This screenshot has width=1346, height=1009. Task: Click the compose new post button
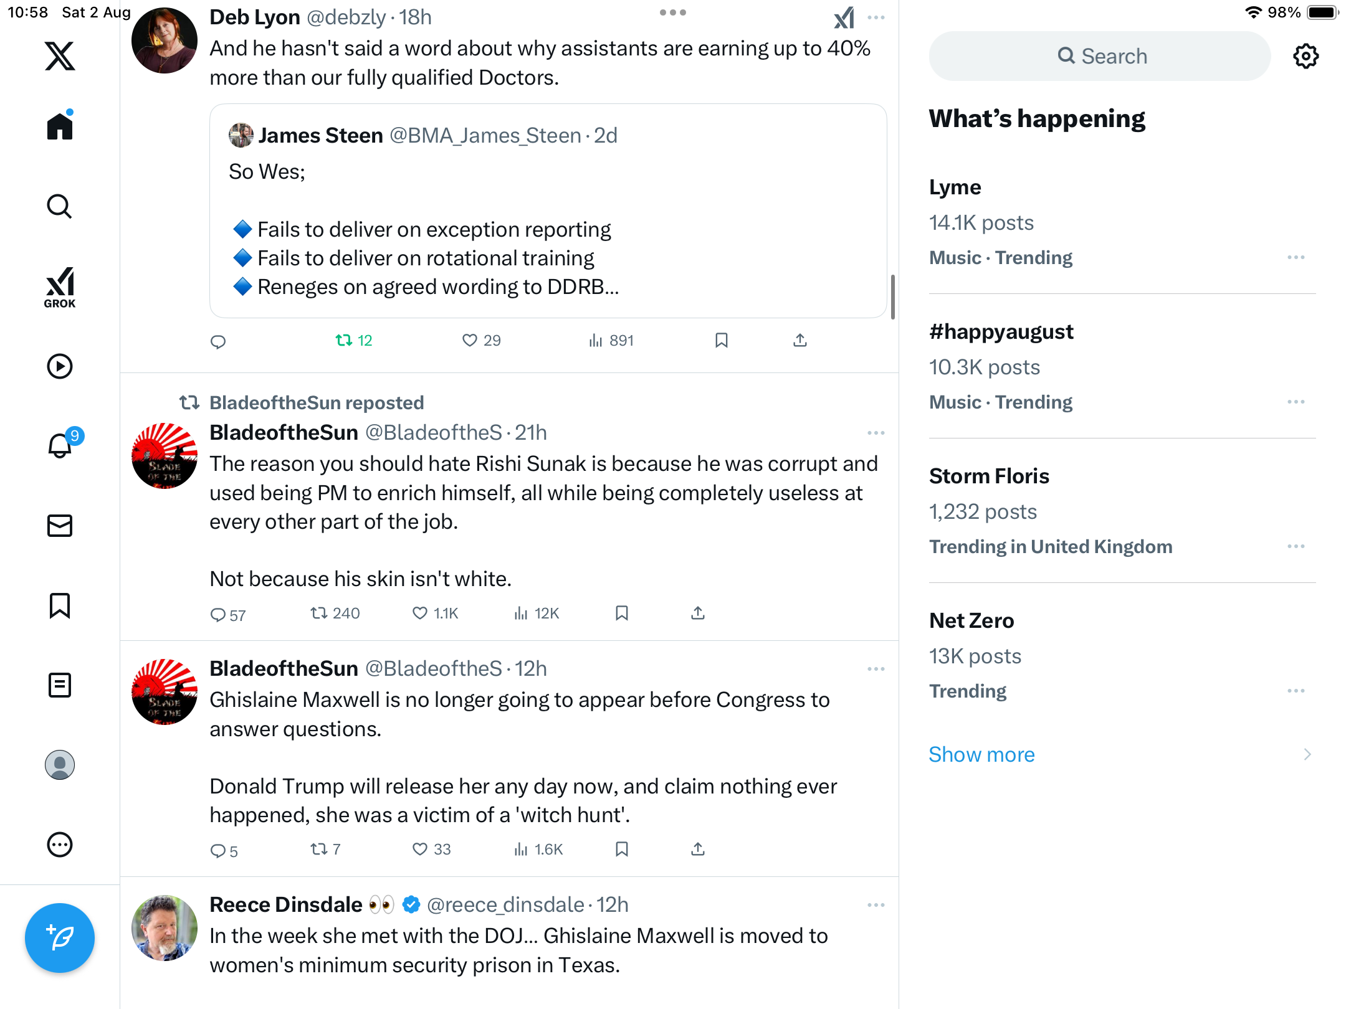coord(60,937)
